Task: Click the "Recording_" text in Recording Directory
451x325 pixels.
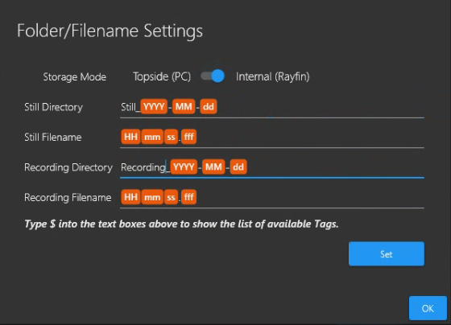Action: (145, 167)
